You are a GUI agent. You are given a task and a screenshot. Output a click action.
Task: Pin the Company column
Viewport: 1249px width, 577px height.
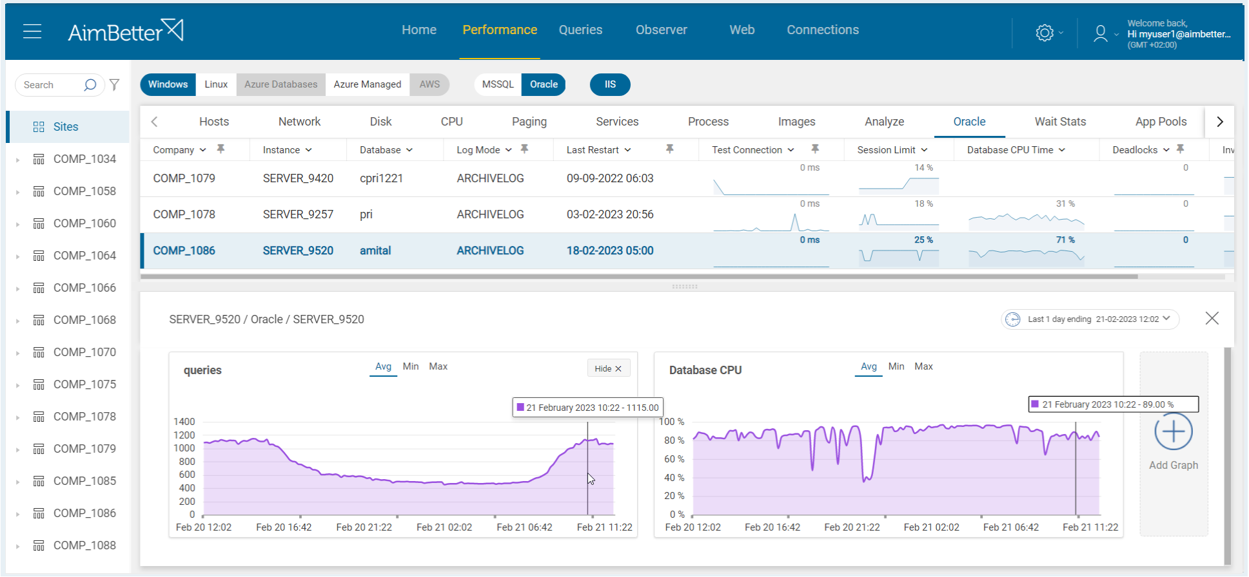(x=221, y=149)
